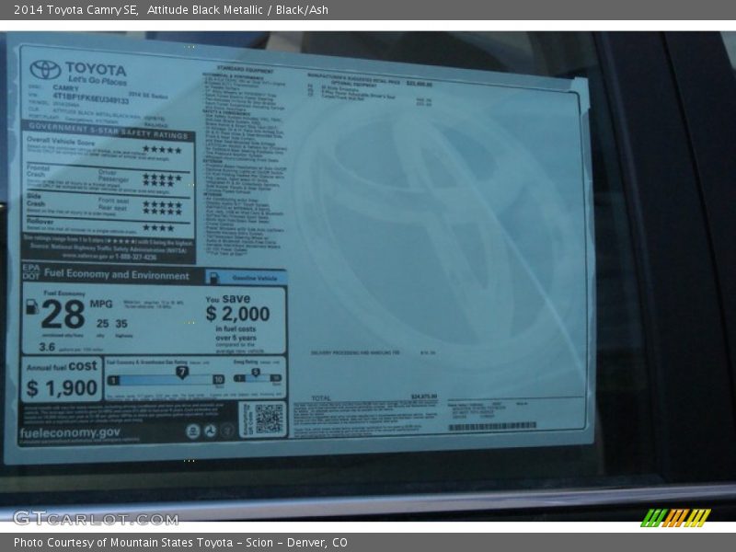
Task: Click the fuel pump icon in Gasoline Vehicle tab
Action: click(x=213, y=278)
